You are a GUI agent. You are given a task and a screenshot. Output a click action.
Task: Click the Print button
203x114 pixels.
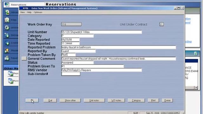pos(153,100)
